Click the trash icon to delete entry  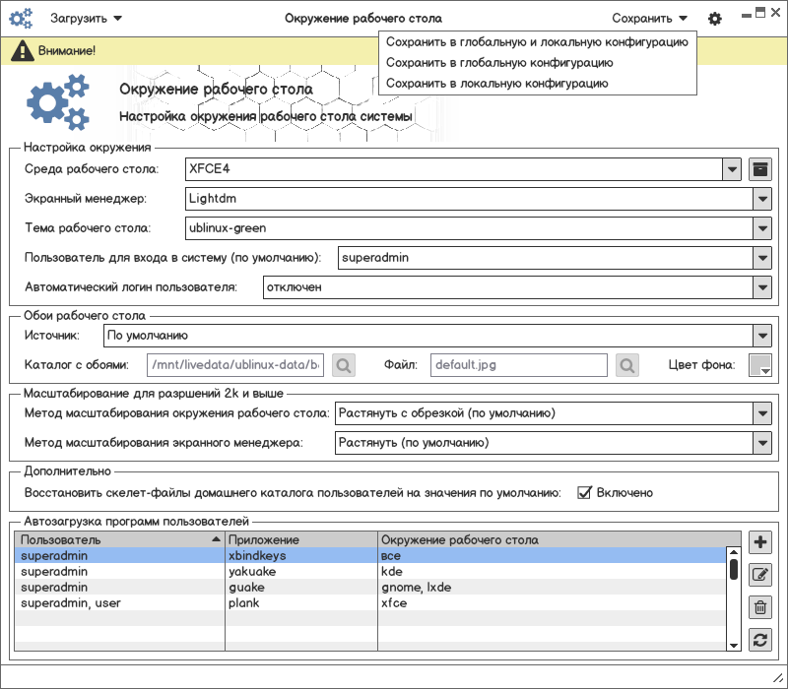coord(759,607)
